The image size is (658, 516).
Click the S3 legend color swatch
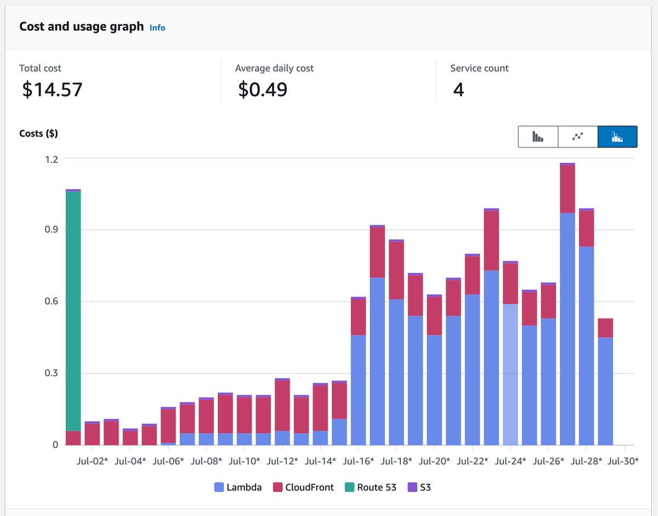pos(411,487)
